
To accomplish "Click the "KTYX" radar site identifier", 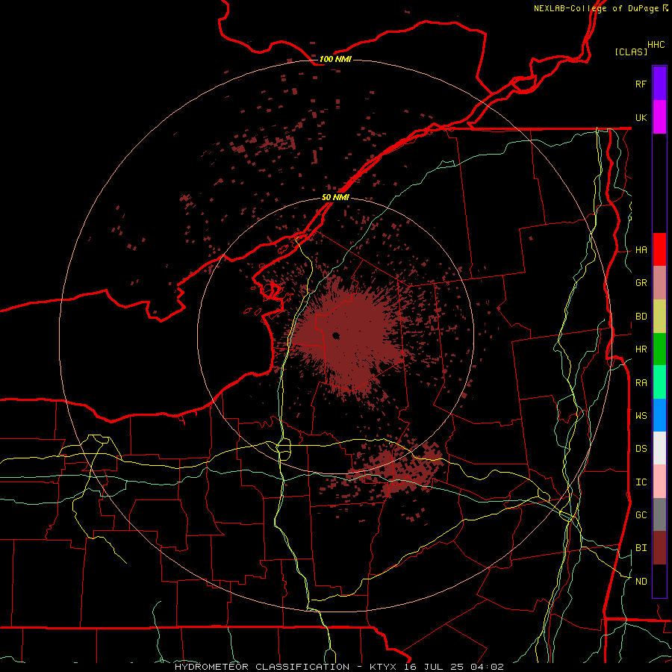I will coord(383,667).
